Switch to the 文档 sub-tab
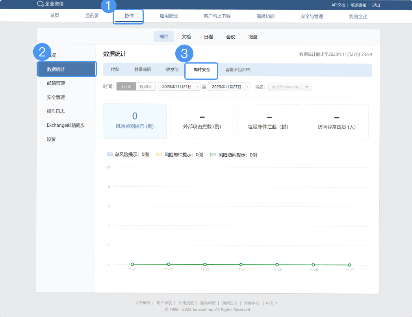Viewport: 412px width, 317px height. coord(186,37)
